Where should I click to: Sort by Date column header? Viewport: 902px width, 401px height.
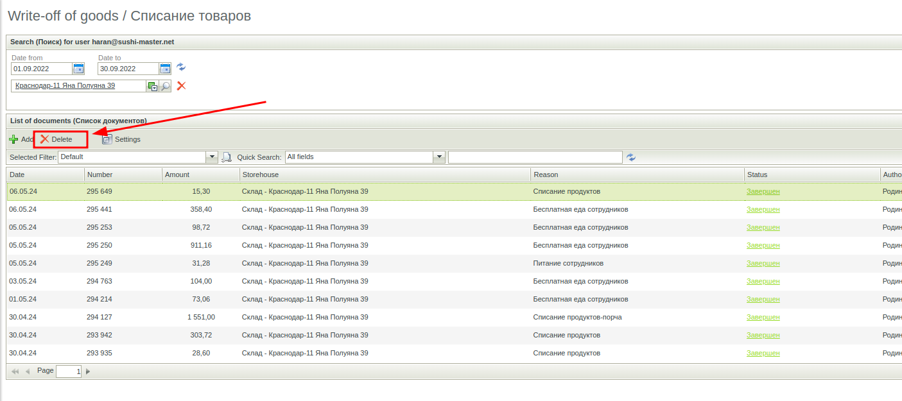pos(45,175)
